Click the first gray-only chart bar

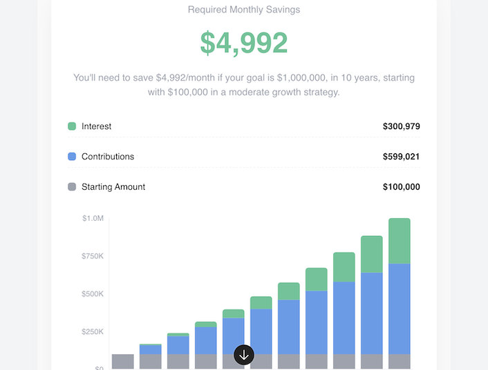pyautogui.click(x=122, y=362)
